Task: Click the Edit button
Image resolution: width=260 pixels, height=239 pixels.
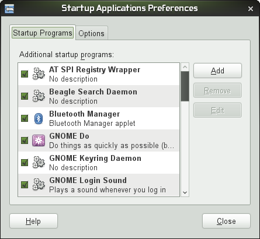Action: tap(217, 110)
